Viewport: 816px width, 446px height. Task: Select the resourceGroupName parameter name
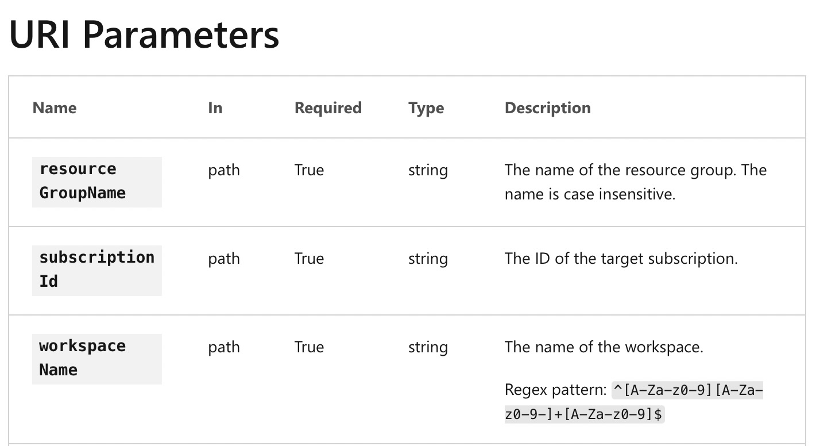tap(82, 181)
